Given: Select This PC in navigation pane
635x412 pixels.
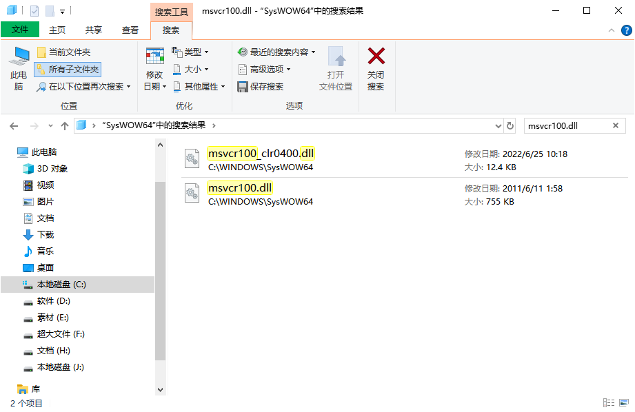Looking at the screenshot, I should click(x=37, y=152).
